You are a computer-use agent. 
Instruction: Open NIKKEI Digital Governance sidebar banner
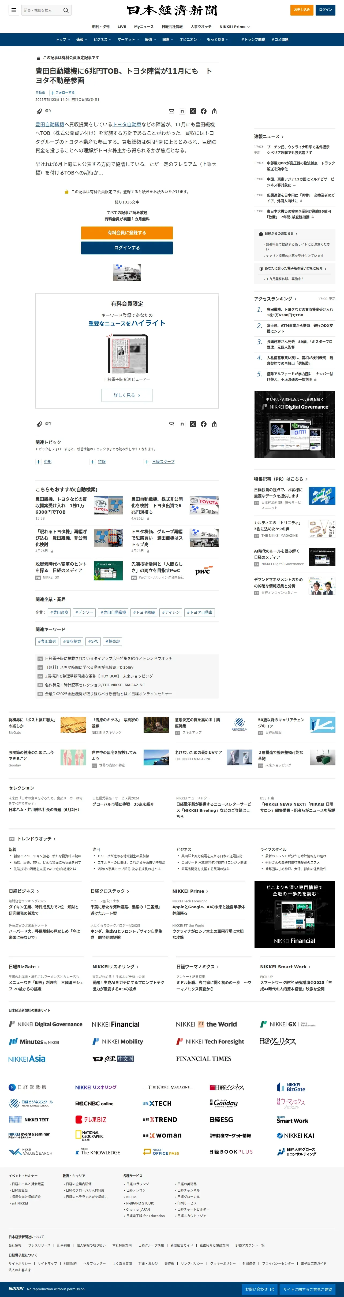(295, 424)
